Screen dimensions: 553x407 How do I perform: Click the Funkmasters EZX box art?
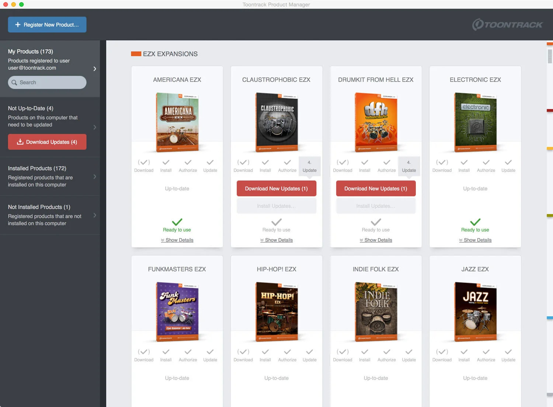tap(177, 312)
